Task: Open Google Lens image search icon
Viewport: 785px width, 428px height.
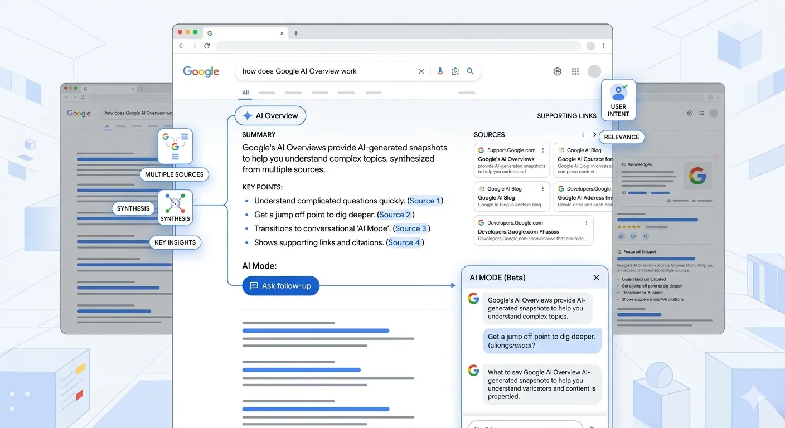Action: [455, 71]
